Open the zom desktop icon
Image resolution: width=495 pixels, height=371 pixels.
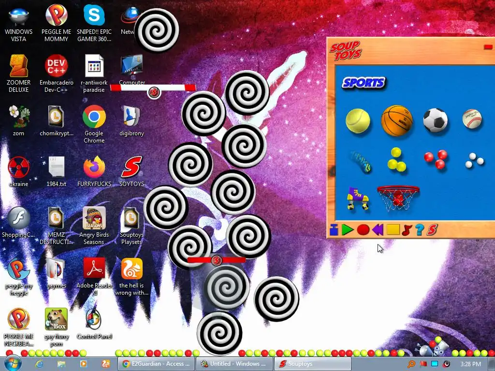[19, 121]
